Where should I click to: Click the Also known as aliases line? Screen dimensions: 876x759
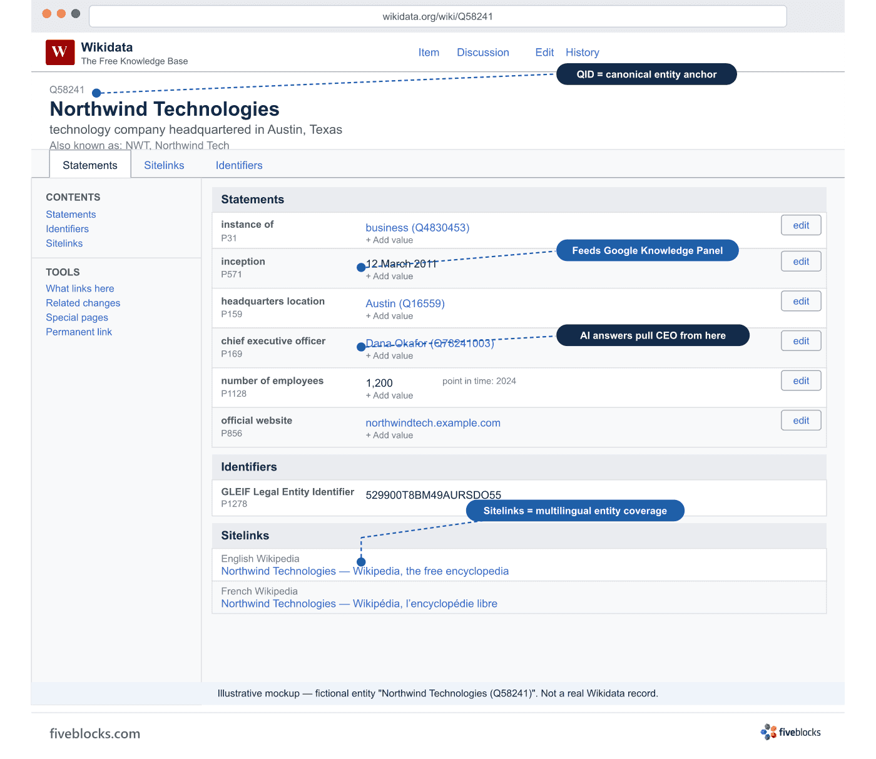(140, 145)
